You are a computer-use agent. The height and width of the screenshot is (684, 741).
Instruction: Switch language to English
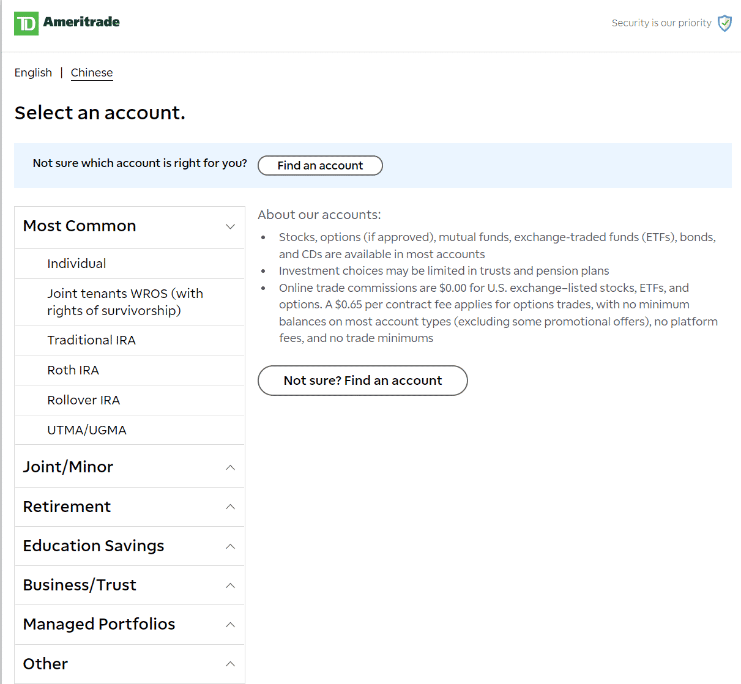(x=33, y=73)
